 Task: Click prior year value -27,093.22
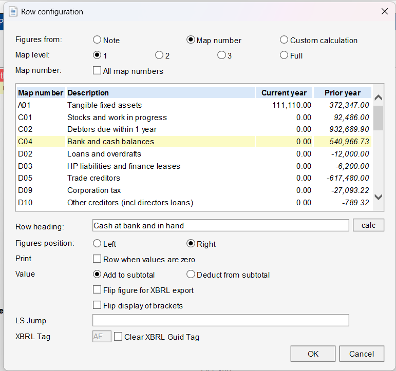coord(350,190)
